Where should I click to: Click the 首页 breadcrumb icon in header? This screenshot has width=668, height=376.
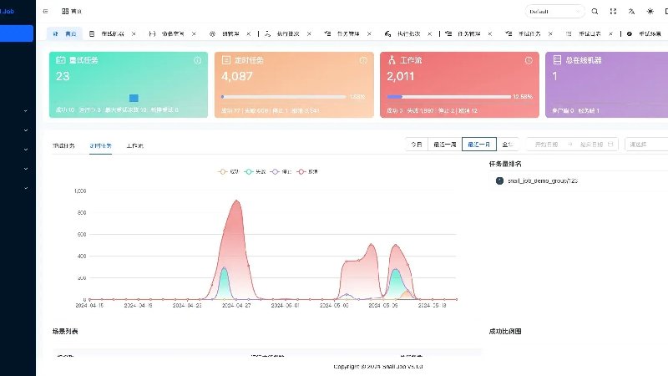coord(65,12)
